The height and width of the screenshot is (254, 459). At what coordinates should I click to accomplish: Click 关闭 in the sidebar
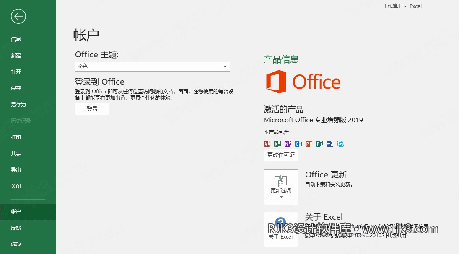click(16, 186)
